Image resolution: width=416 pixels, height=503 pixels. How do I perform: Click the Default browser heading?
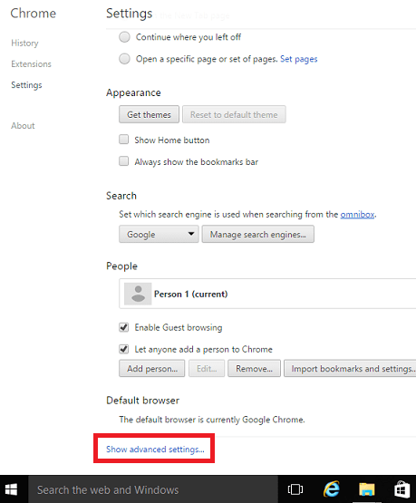142,401
